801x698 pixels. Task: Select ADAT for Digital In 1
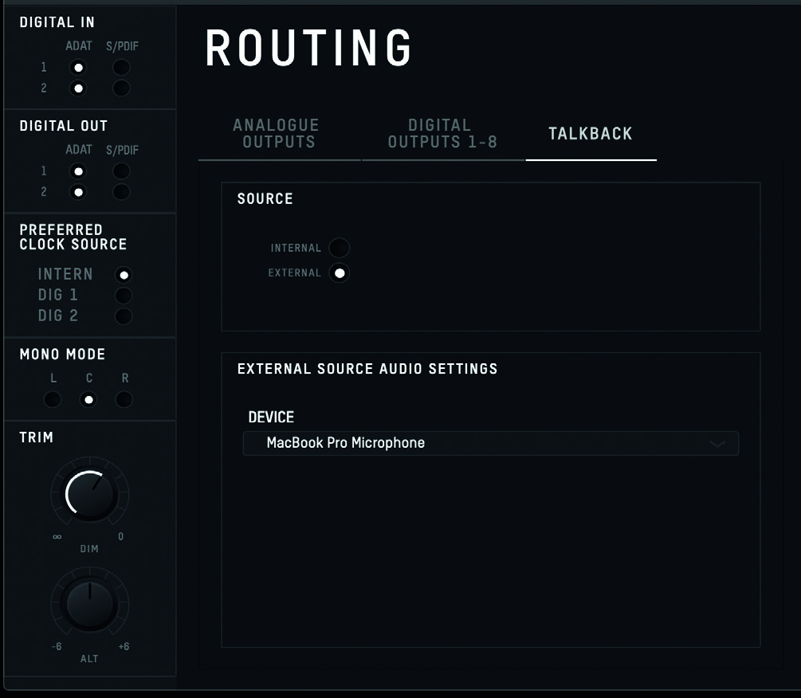(x=78, y=68)
